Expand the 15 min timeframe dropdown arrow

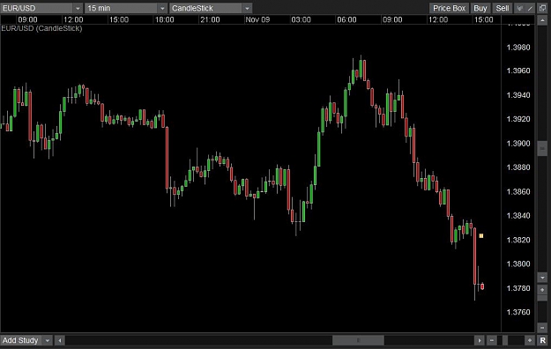coord(162,8)
